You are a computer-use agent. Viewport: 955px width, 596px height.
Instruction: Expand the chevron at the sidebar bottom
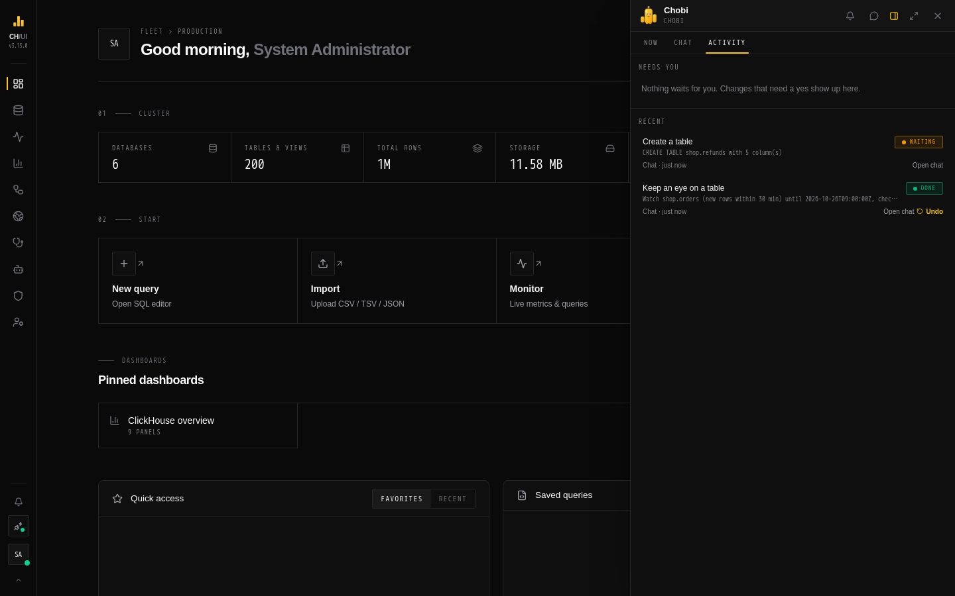coord(18,580)
